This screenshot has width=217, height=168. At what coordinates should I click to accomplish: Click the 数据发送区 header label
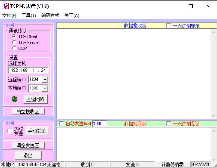click(x=135, y=124)
